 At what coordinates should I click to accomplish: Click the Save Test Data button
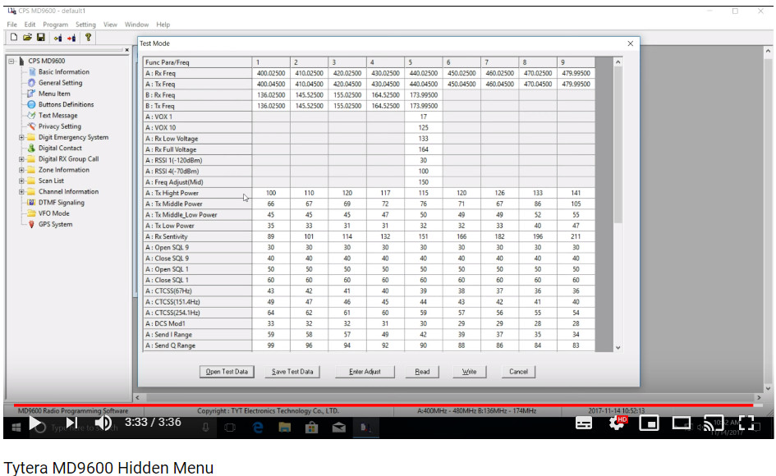point(292,372)
